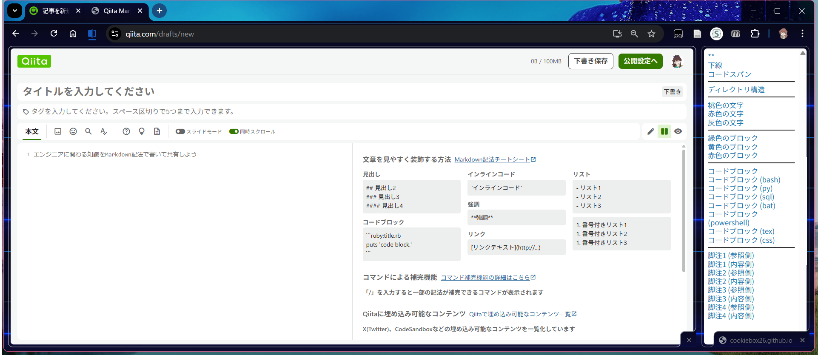818x355 pixels.
Task: Open the S curly-brace extension
Action: 716,34
